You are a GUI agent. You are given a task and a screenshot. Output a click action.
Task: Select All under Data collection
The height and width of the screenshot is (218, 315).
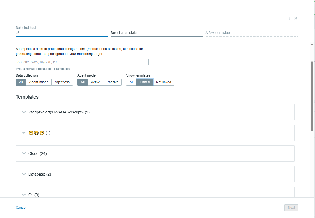click(x=21, y=82)
